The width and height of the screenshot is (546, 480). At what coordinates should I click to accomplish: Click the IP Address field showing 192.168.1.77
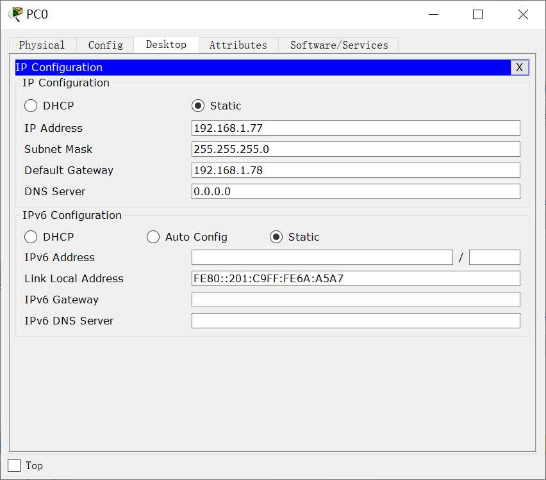(356, 128)
